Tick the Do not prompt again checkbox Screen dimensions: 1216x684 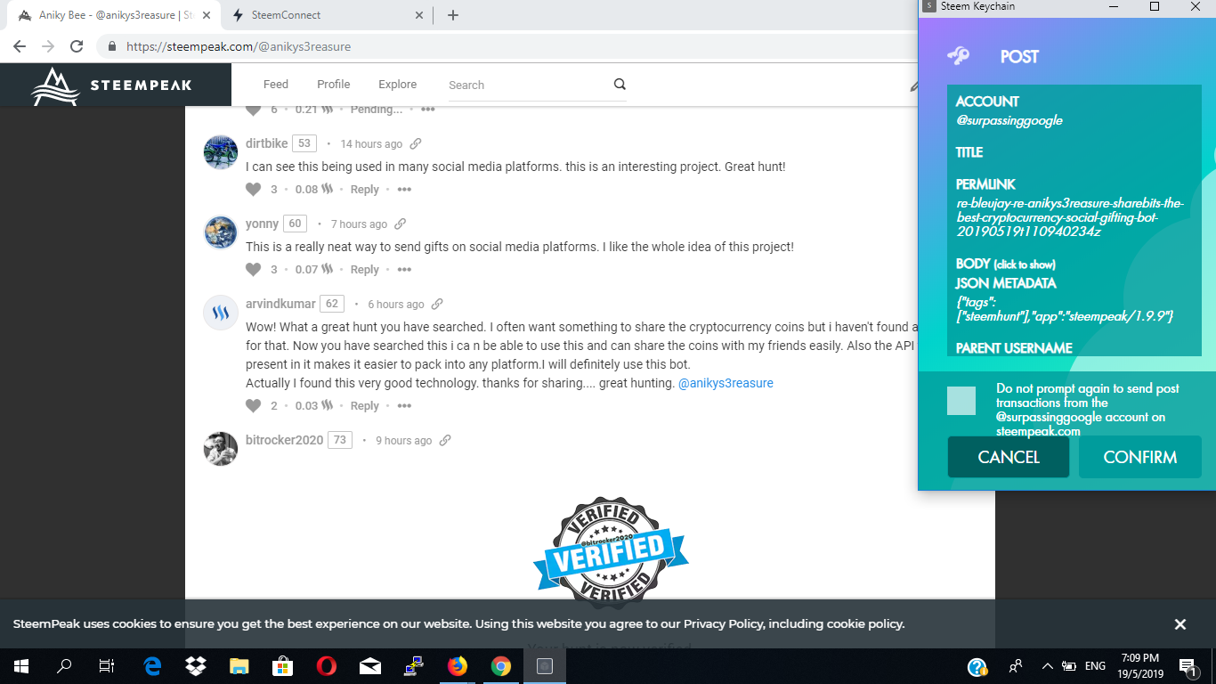(961, 401)
